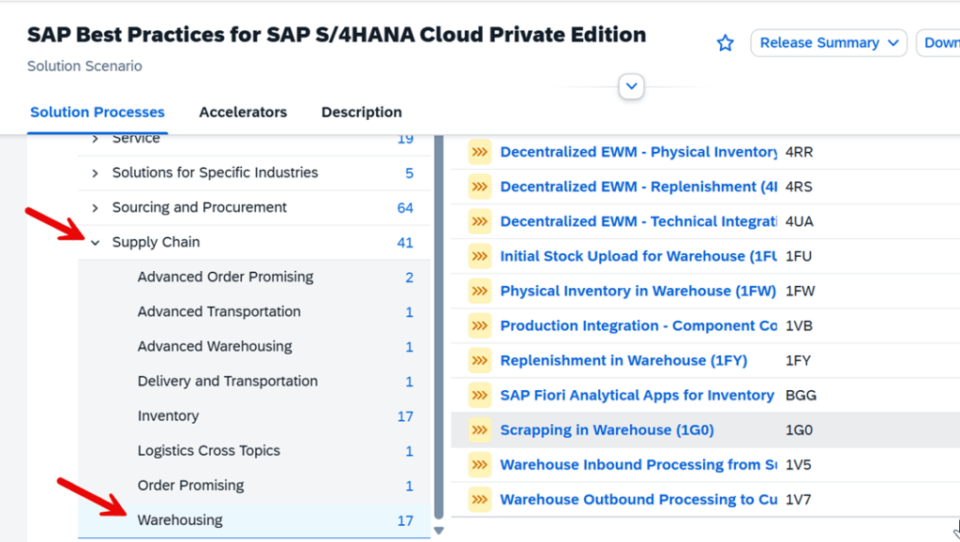
Task: Click the collapse chevron below the page header
Action: click(x=631, y=85)
